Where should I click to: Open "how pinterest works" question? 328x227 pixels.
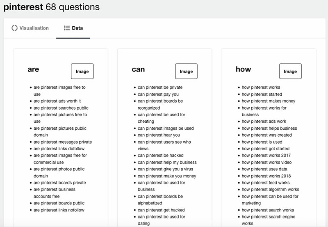click(261, 87)
